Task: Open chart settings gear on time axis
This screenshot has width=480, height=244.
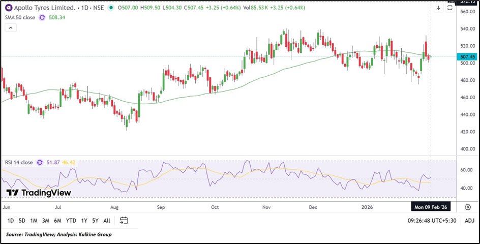Action: pos(467,207)
